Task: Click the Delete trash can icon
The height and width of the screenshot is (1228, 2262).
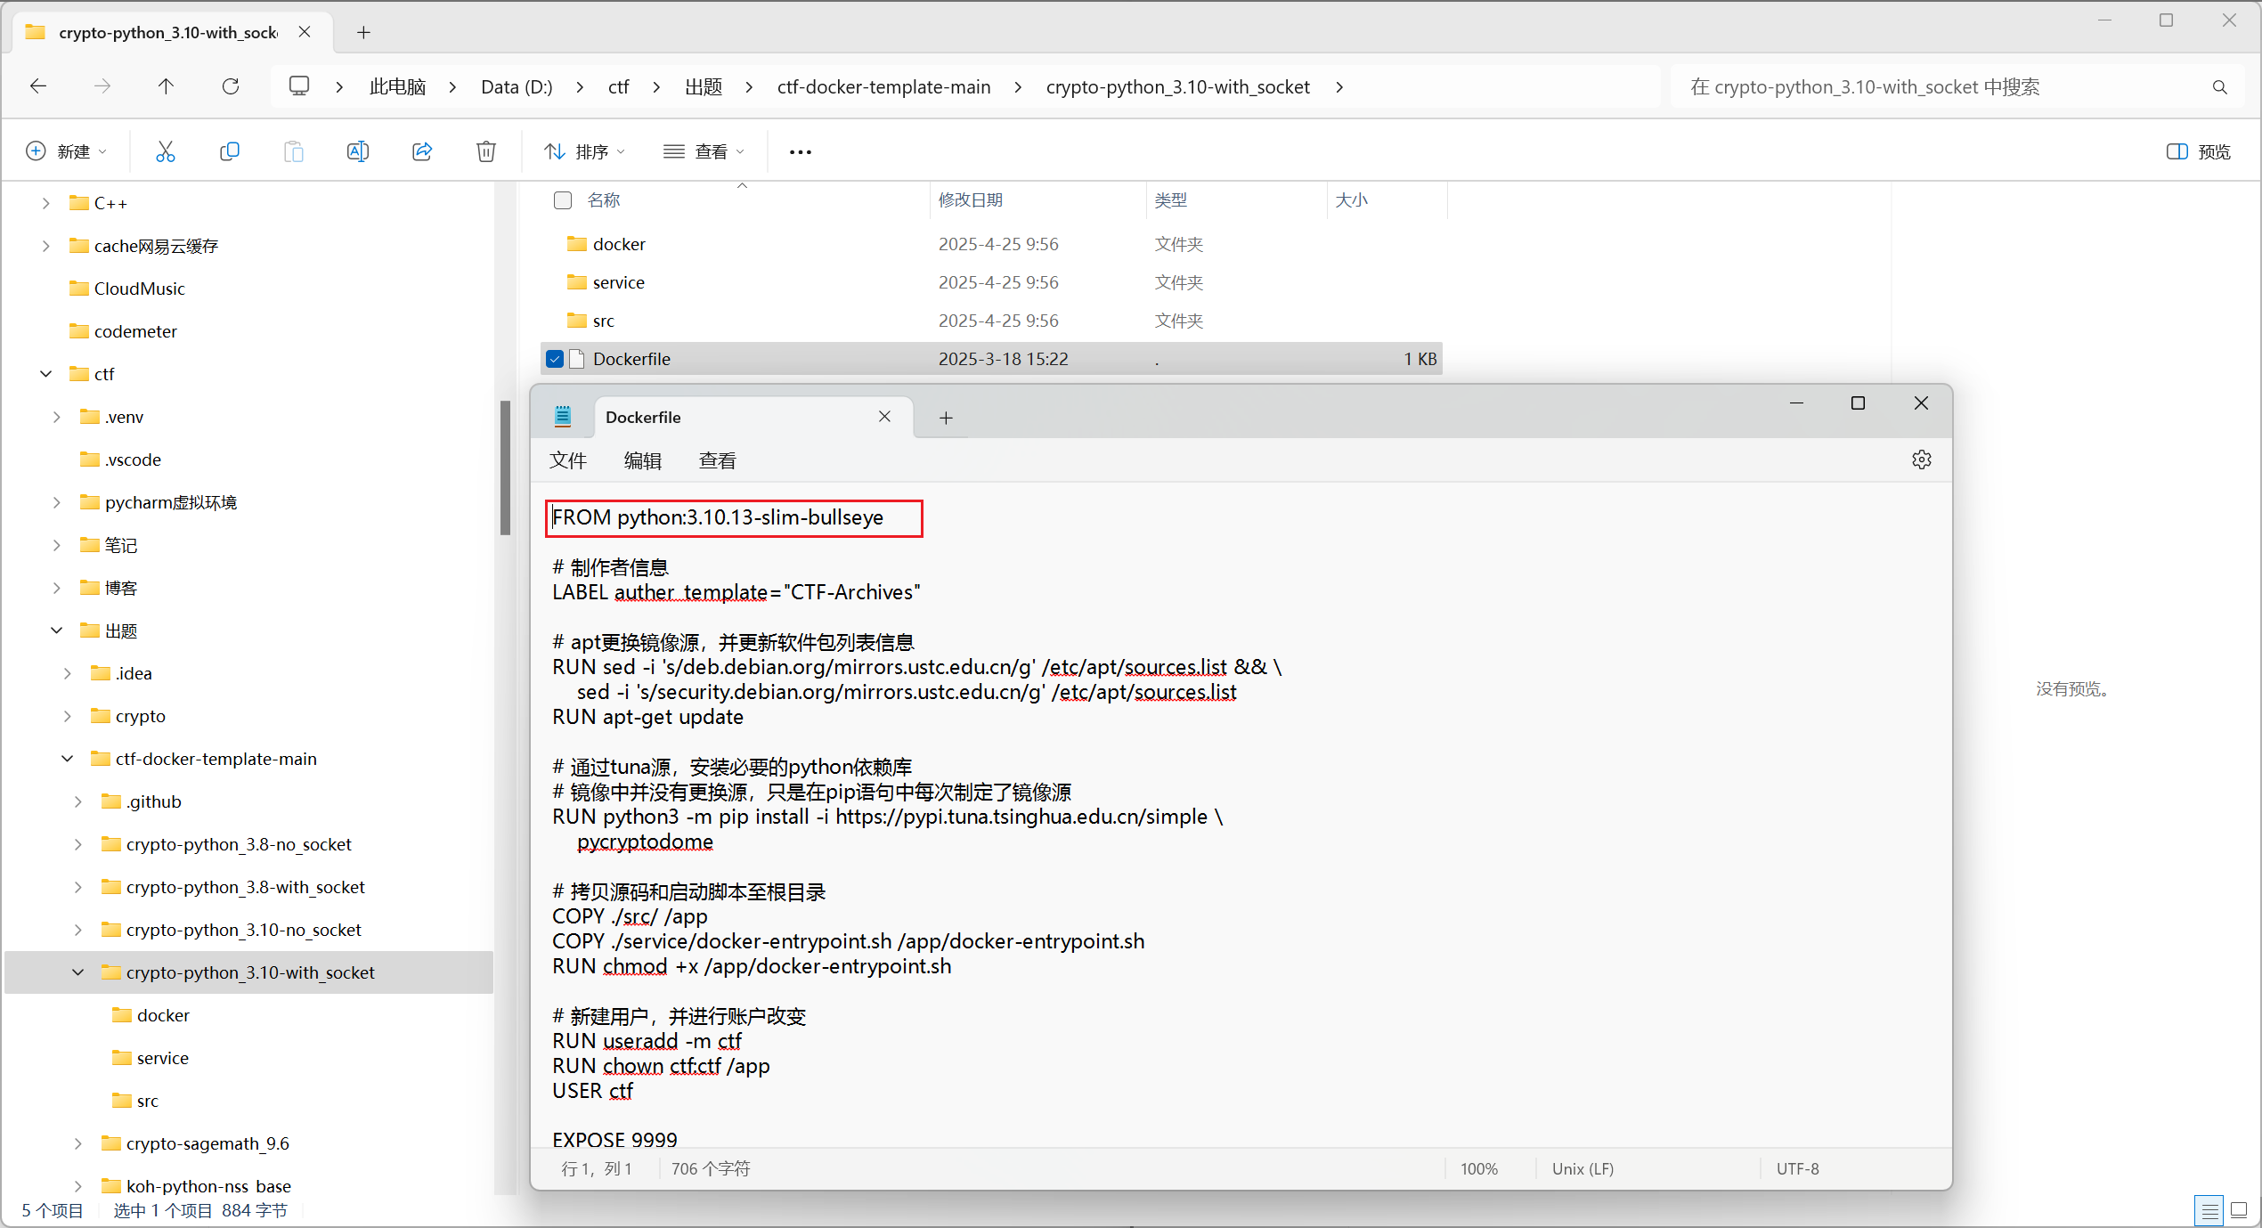Action: click(486, 151)
